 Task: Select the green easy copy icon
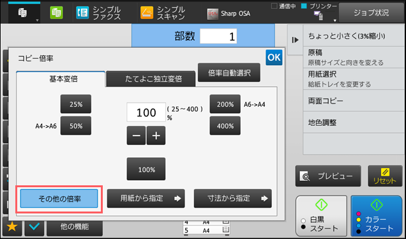click(x=56, y=13)
